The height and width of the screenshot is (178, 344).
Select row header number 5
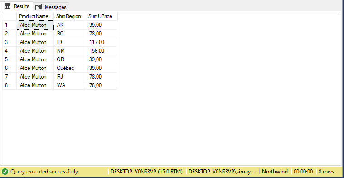(10, 59)
